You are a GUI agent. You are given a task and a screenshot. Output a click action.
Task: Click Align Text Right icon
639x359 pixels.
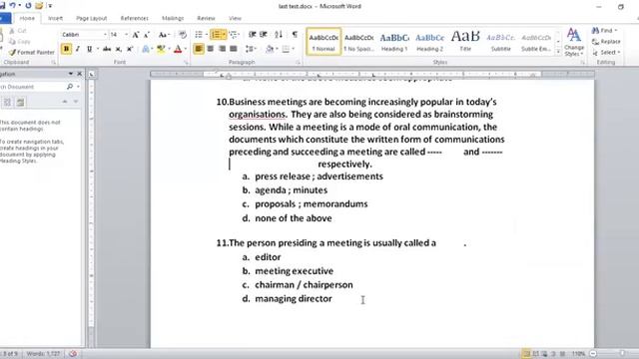click(x=222, y=49)
